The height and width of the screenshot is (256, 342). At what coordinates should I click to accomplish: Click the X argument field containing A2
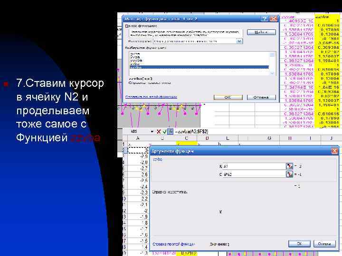(x=254, y=166)
